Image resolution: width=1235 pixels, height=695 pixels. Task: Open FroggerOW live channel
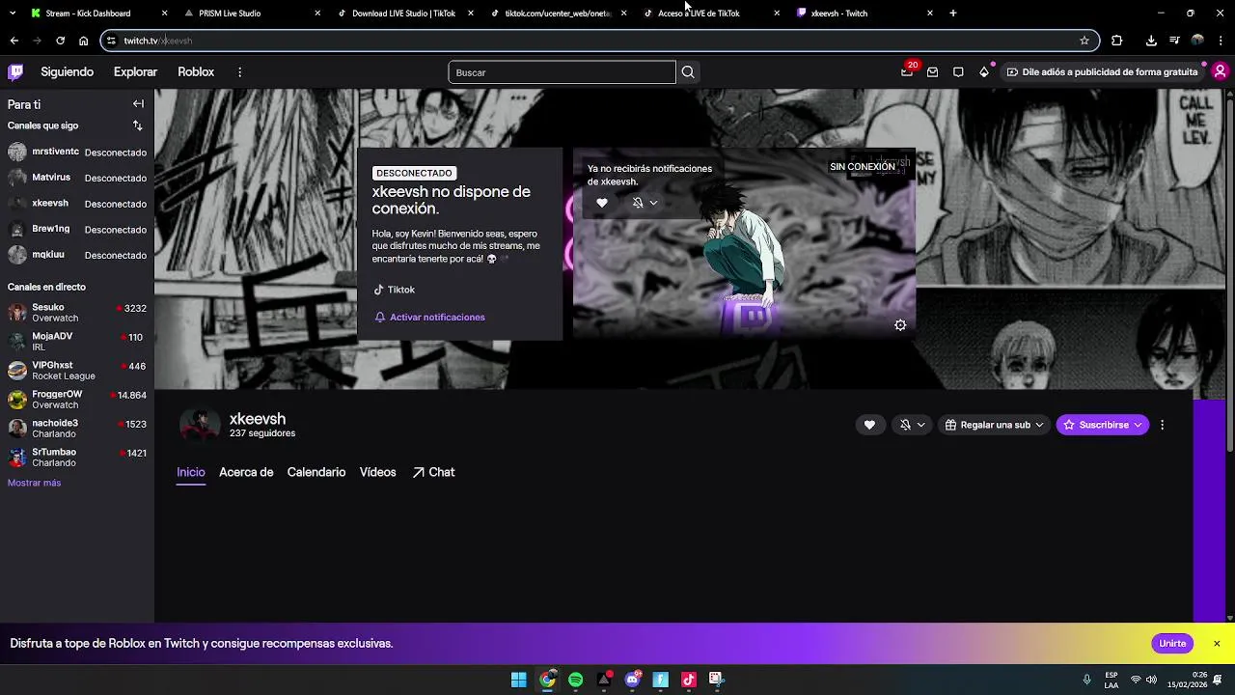pos(77,400)
